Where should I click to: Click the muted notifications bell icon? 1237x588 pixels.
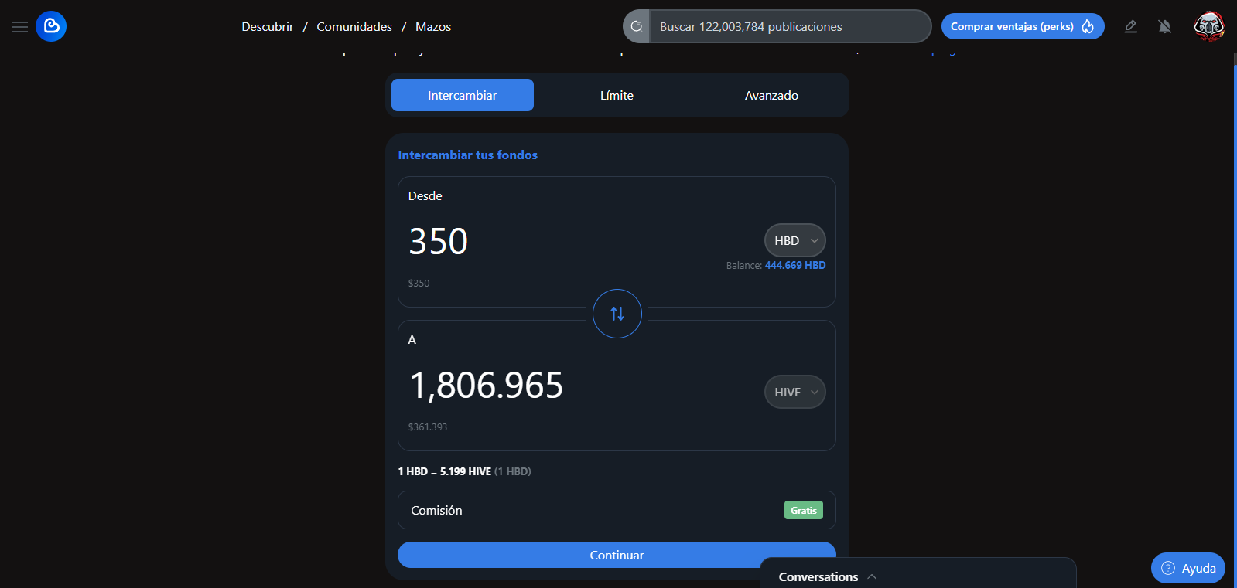coord(1165,26)
